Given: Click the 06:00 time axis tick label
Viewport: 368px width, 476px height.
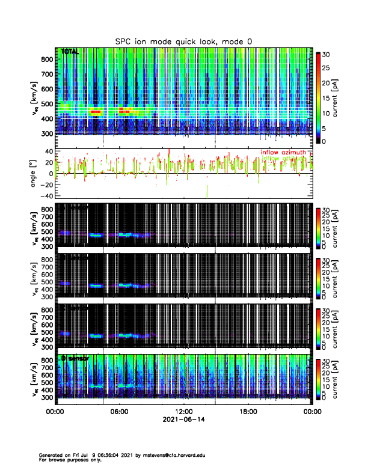Looking at the screenshot, I should pos(119,412).
